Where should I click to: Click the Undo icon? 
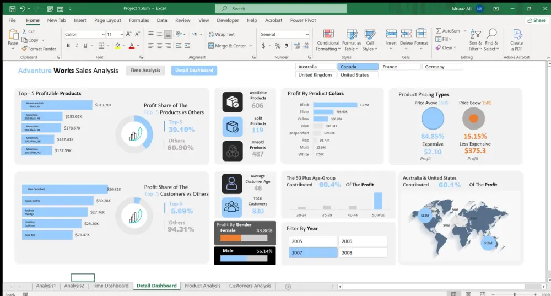(23, 9)
